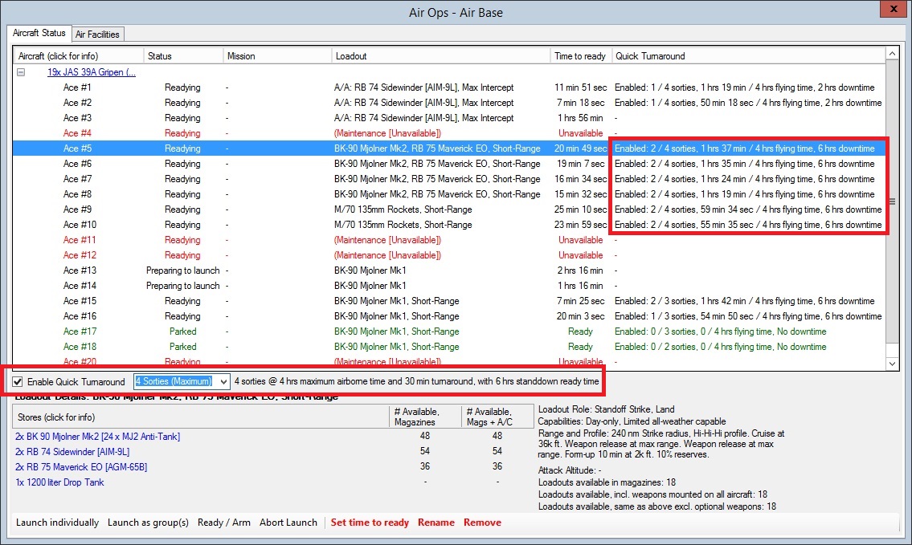Click Ace #13 'Preparing to launch' status
912x545 pixels.
182,270
